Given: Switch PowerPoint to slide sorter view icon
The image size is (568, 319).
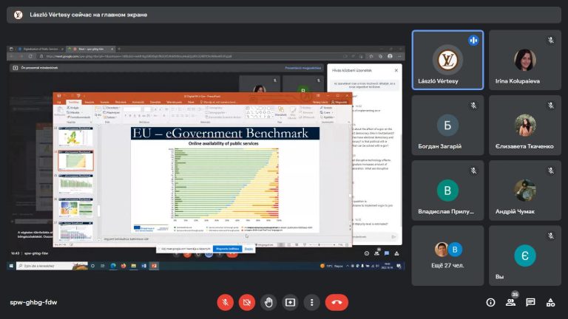Looking at the screenshot, I should click(288, 245).
